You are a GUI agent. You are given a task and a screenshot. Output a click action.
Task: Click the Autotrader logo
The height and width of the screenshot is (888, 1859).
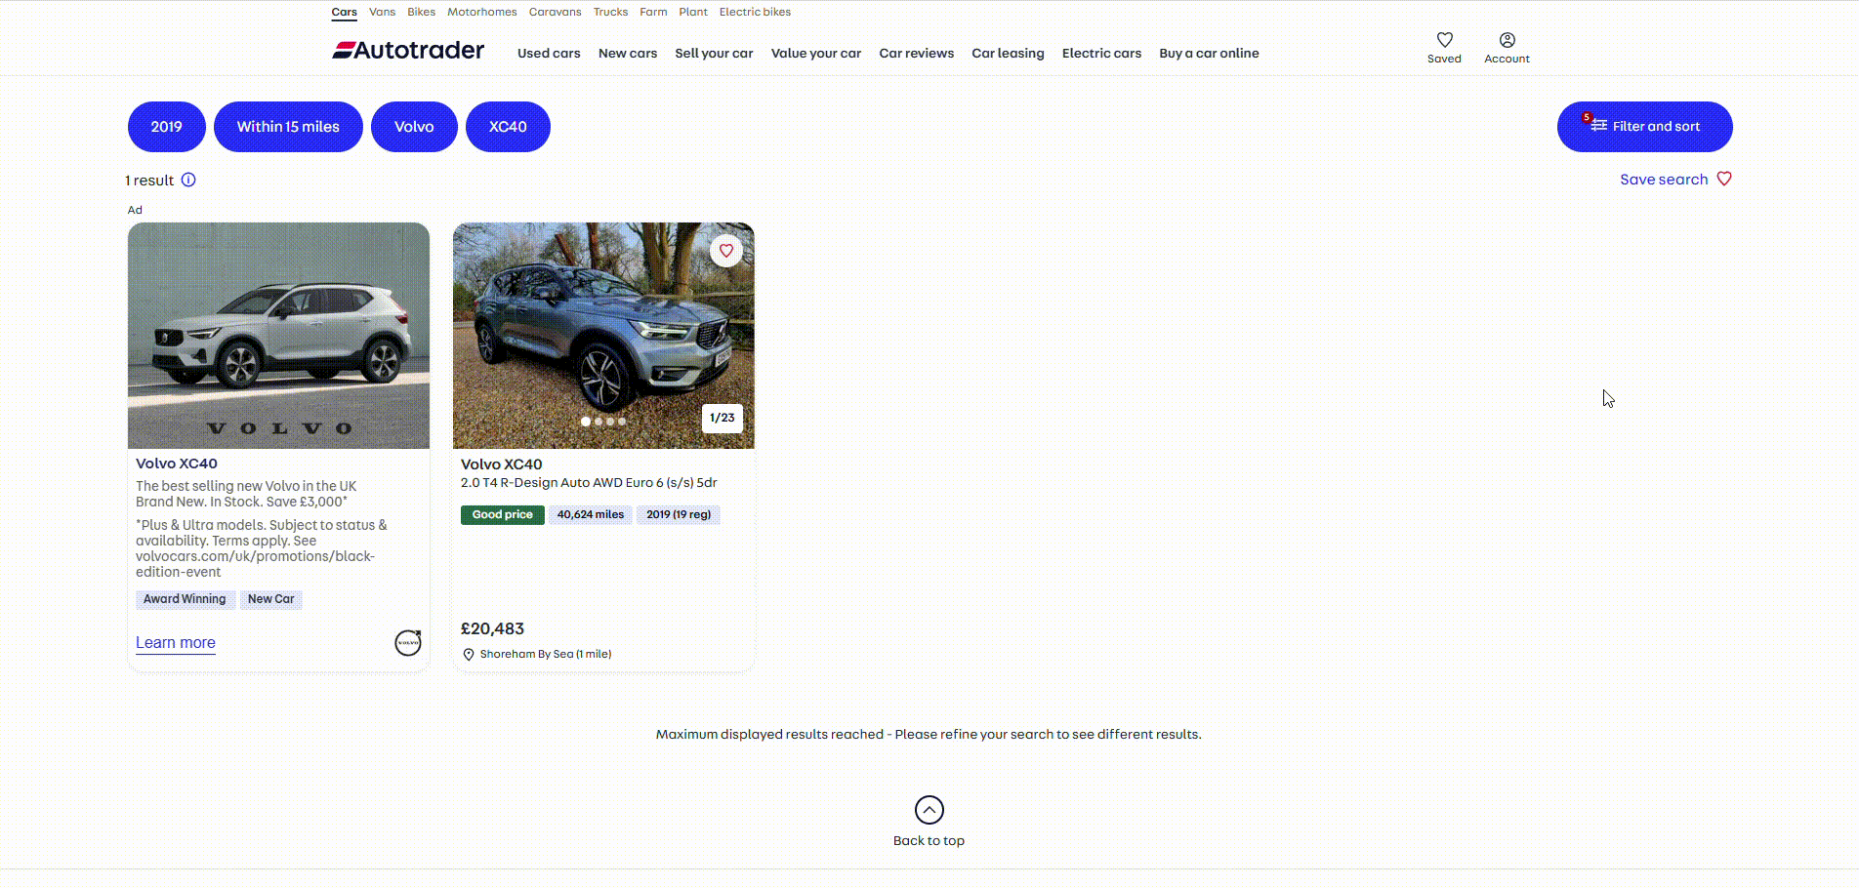[408, 50]
